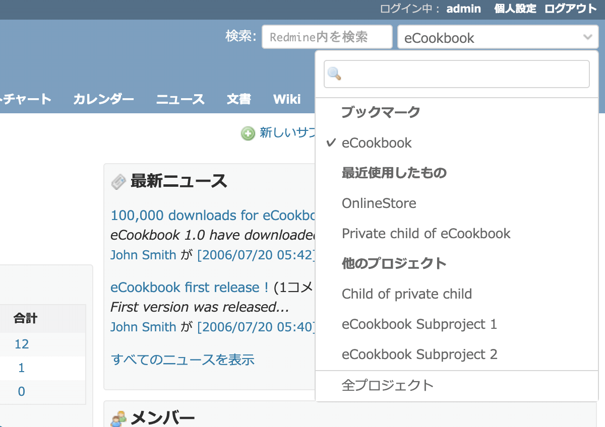Open the 文書 tab
The height and width of the screenshot is (427, 605).
pyautogui.click(x=239, y=99)
